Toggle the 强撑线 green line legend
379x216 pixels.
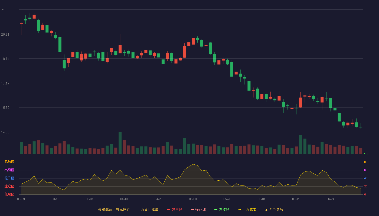222,210
